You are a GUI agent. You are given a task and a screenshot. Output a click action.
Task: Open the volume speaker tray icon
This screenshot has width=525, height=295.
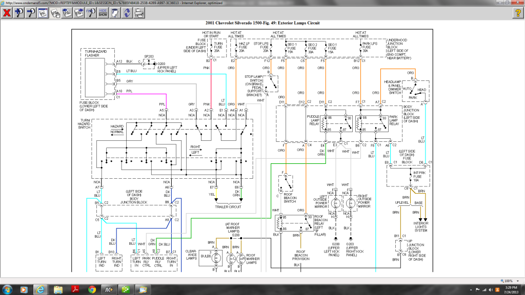point(491,290)
